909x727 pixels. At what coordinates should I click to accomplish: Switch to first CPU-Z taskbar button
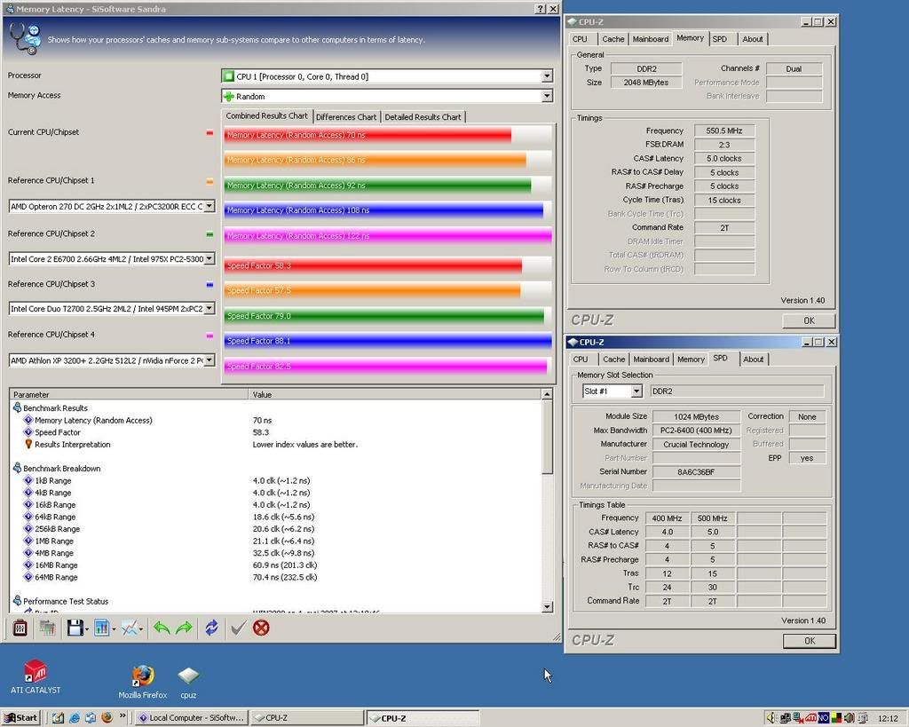point(306,718)
